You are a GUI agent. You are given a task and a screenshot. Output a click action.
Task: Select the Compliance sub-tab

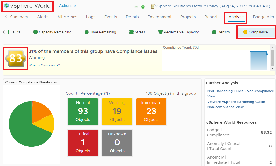pos(256,32)
